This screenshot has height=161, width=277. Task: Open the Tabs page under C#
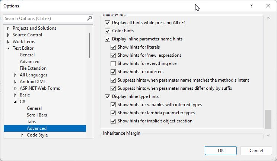coord(31,122)
